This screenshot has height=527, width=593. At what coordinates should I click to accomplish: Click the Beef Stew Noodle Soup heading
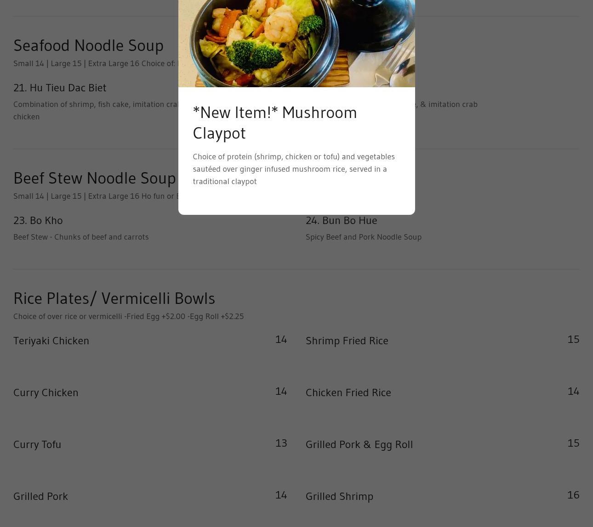pyautogui.click(x=95, y=178)
